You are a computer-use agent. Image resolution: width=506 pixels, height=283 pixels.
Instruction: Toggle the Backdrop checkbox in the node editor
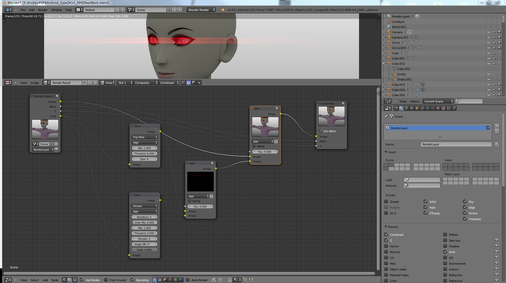pos(132,280)
